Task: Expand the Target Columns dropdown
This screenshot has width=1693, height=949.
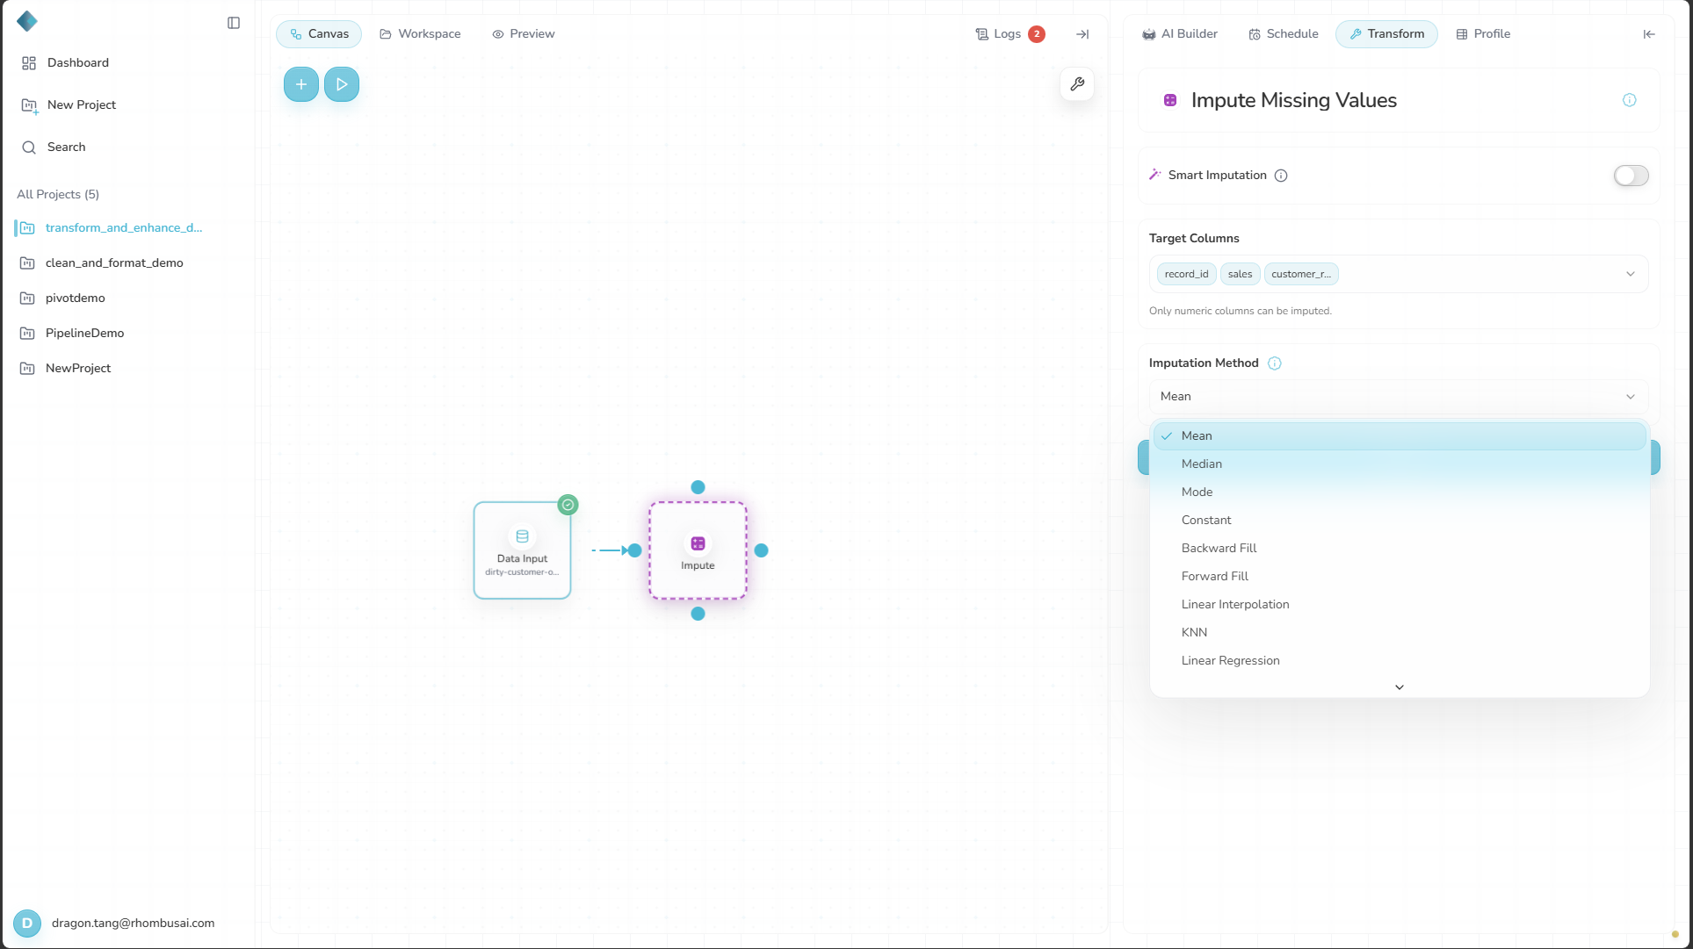Action: 1398,274
